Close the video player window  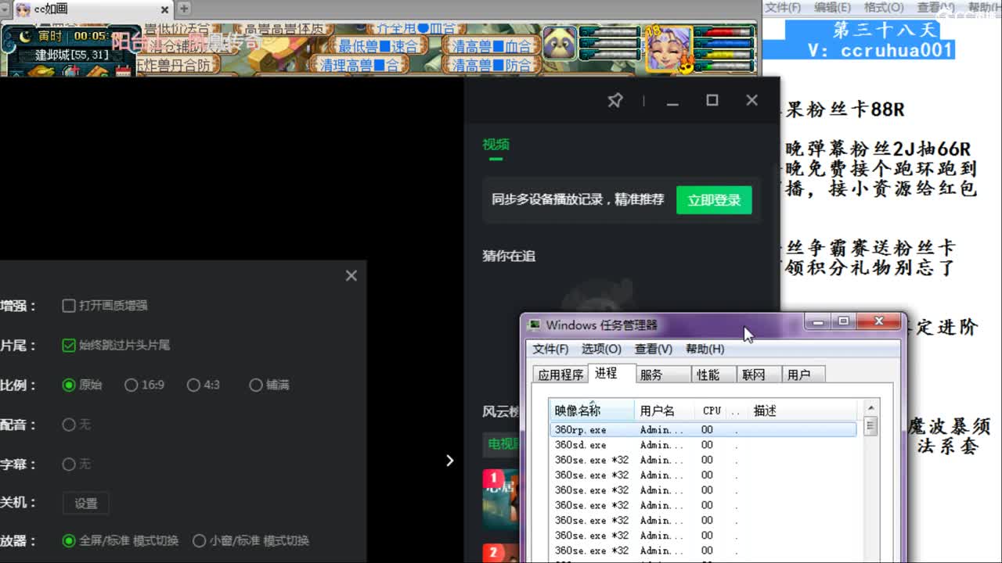[x=752, y=100]
